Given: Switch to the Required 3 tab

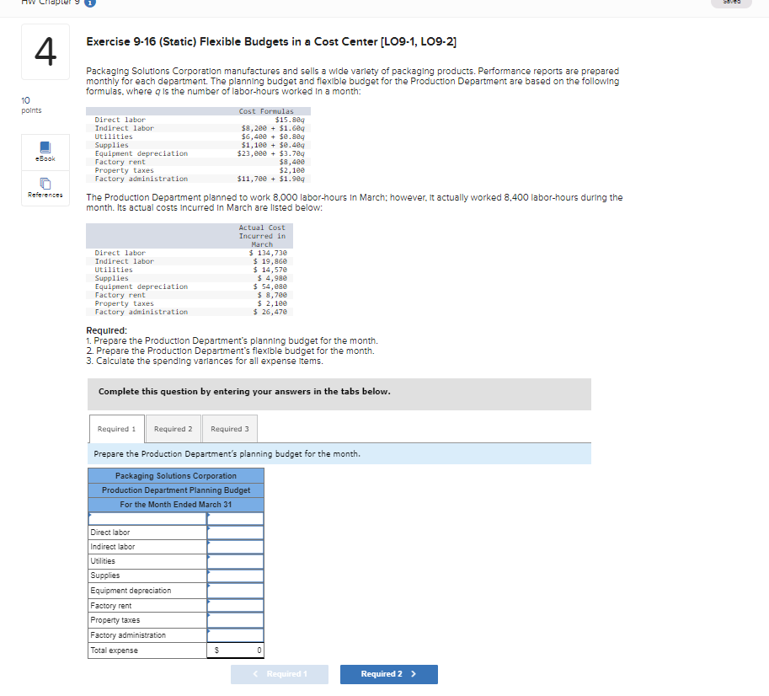Looking at the screenshot, I should point(229,428).
